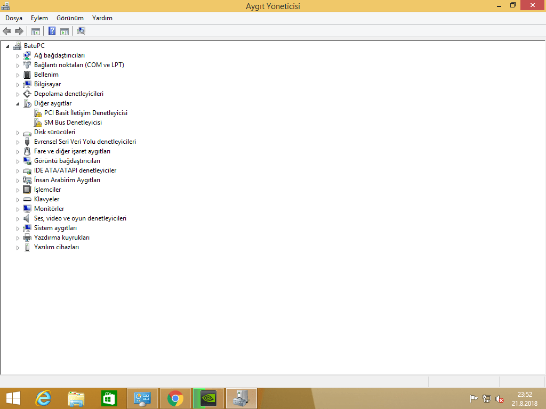Open the Görünüm menu
Image resolution: width=546 pixels, height=409 pixels.
click(x=70, y=18)
